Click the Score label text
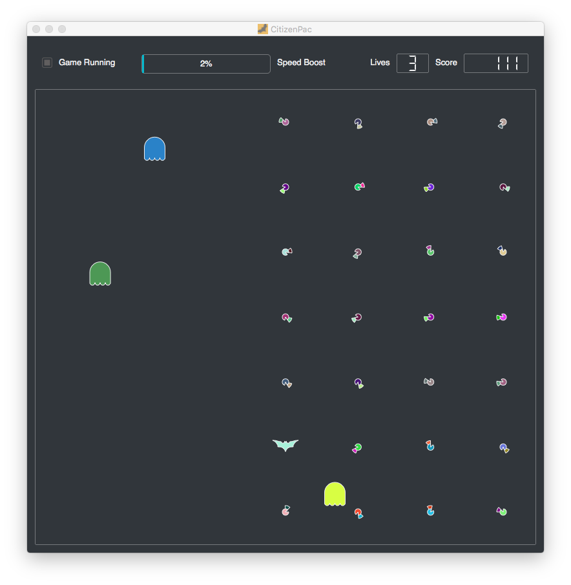The width and height of the screenshot is (571, 585). (x=446, y=63)
